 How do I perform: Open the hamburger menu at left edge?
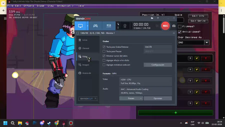(x=5, y=18)
